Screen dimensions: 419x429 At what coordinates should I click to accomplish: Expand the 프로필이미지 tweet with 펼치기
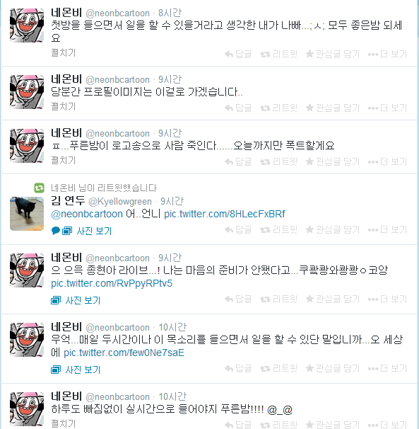pyautogui.click(x=63, y=106)
